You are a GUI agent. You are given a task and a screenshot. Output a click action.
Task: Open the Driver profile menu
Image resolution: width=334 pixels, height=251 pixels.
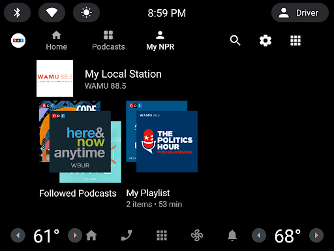pyautogui.click(x=300, y=12)
